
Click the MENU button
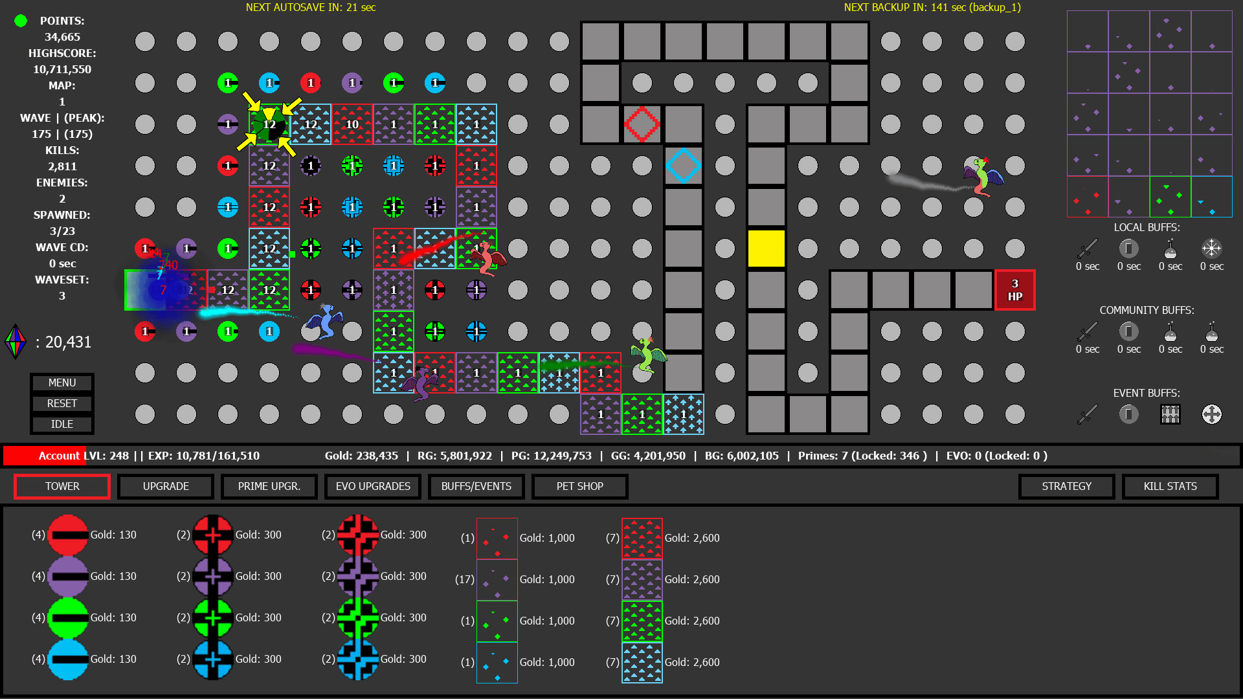point(62,383)
